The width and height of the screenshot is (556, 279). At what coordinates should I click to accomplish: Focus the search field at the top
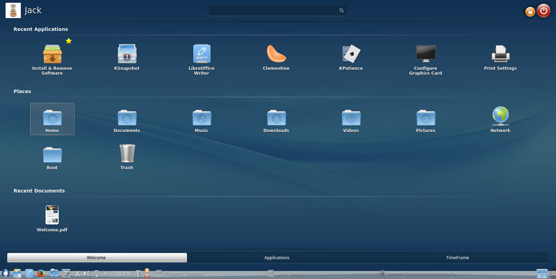[x=277, y=11]
